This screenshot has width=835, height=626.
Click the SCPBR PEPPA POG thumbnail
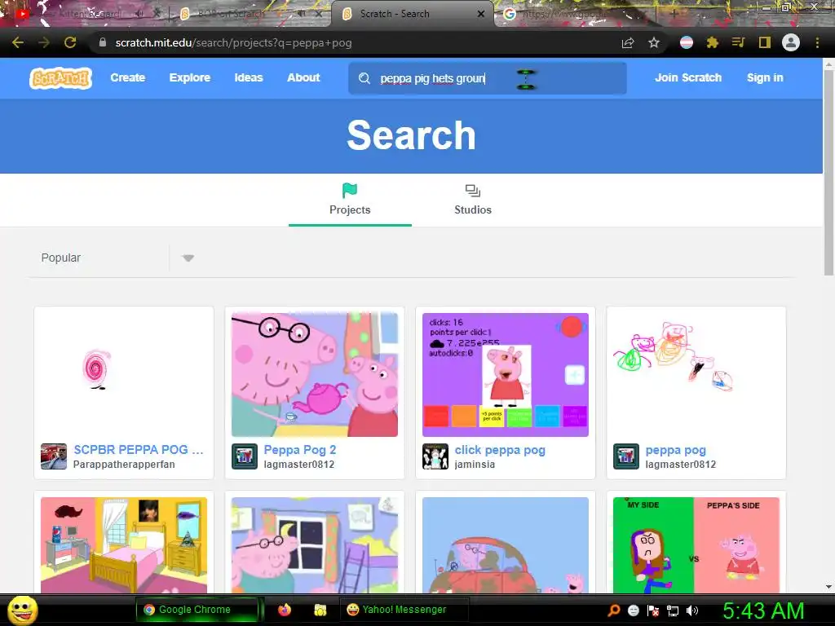[124, 375]
